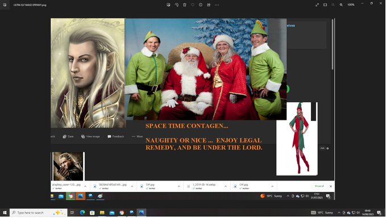Enter full screen with the diagonal arrows icon
Image resolution: width=387 pixels, height=218 pixels.
point(317,5)
